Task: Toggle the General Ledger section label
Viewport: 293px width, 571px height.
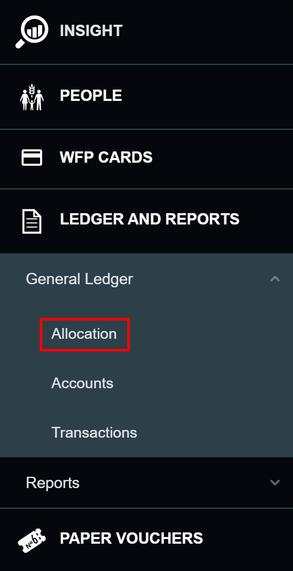Action: (79, 279)
